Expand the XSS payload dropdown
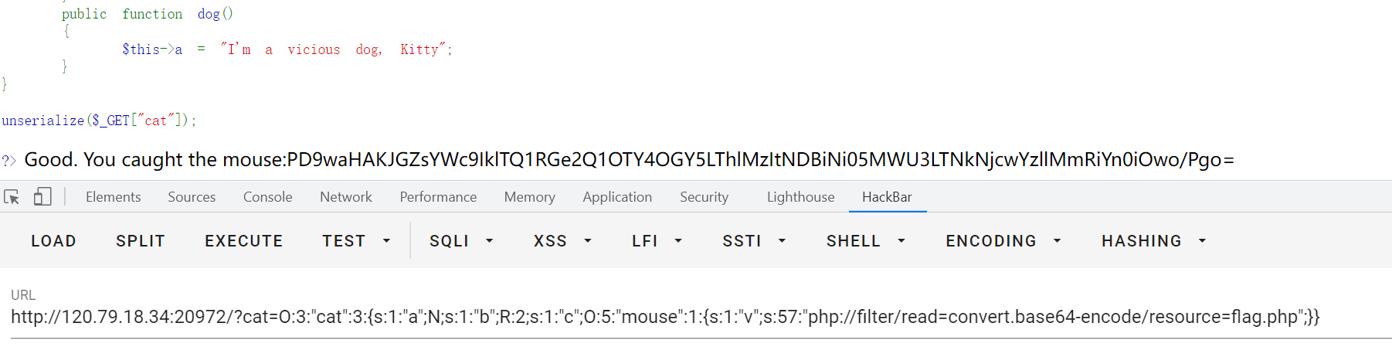1392x357 pixels. point(562,241)
